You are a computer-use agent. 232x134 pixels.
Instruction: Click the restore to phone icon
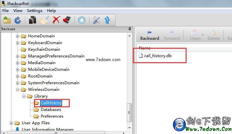coord(67,20)
